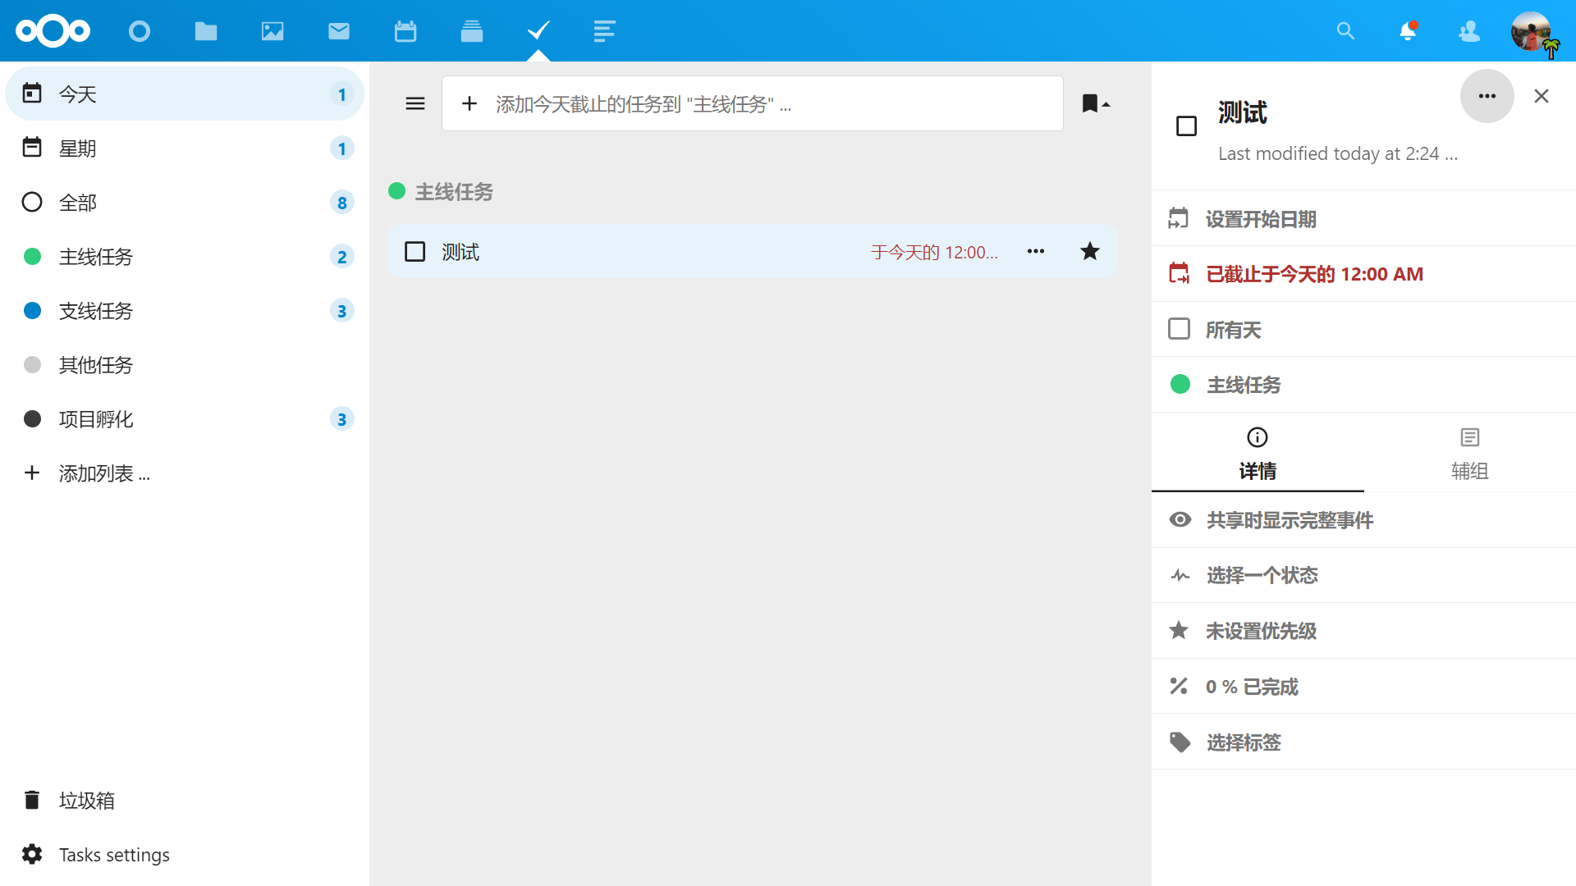Click the green 主线任务 color dot
Image resolution: width=1576 pixels, height=886 pixels.
32,257
